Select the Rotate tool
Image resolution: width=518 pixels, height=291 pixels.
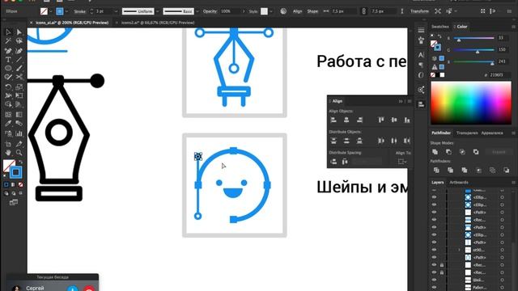pos(8,86)
